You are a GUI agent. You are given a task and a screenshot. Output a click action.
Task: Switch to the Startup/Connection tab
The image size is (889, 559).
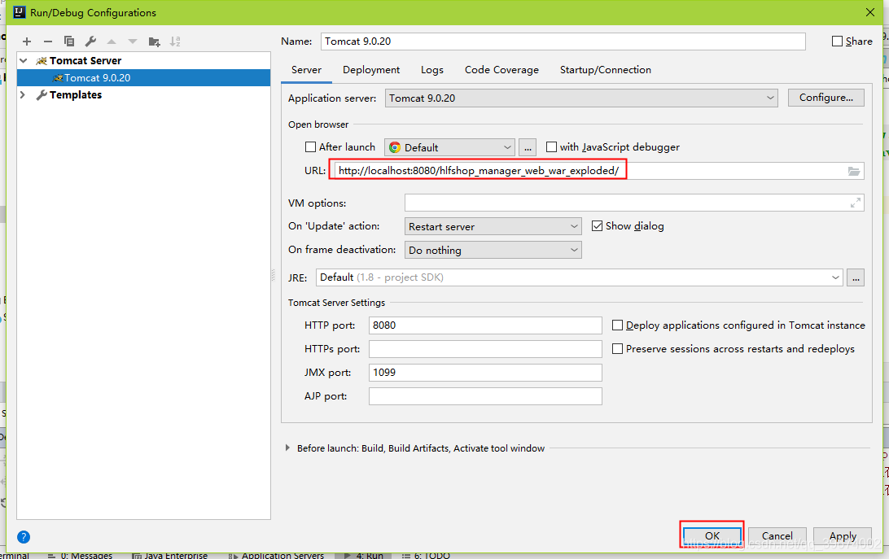606,70
